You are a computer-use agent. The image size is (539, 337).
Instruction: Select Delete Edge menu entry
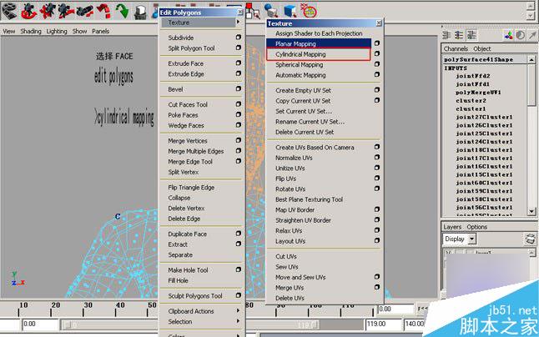(184, 219)
